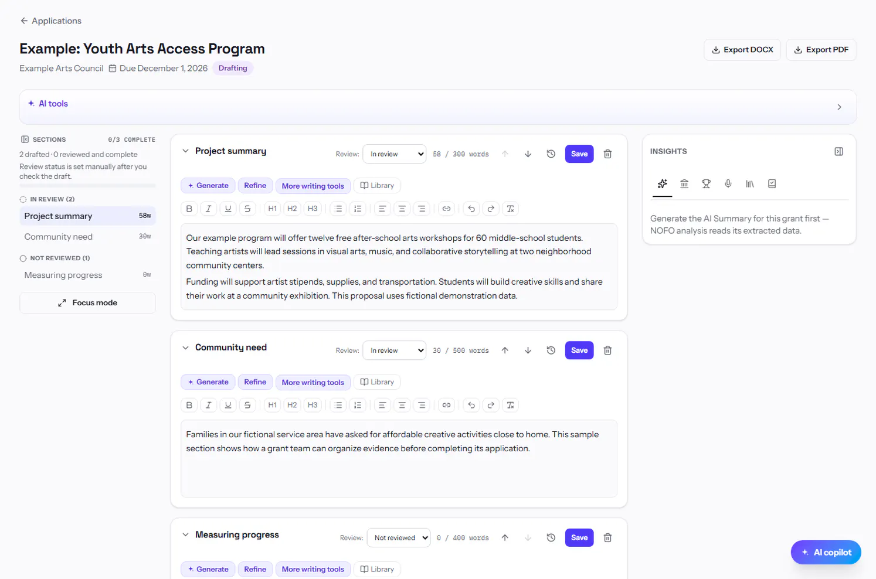This screenshot has width=876, height=579.
Task: Switch to the bank building tab in Insights
Action: click(684, 184)
